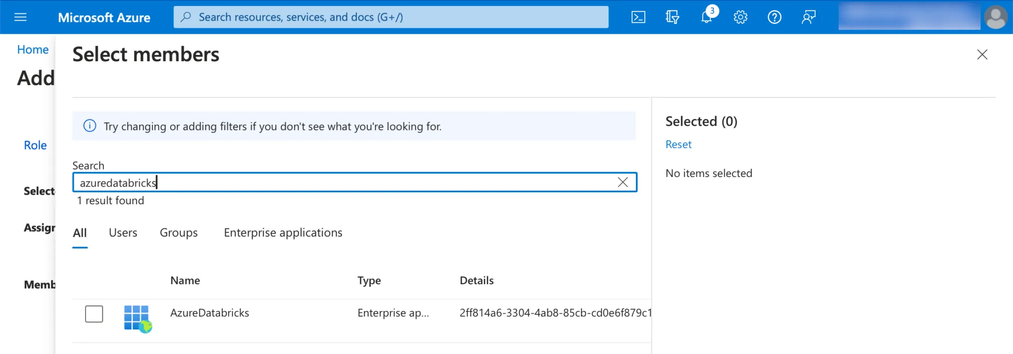Switch to the Groups tab
The height and width of the screenshot is (354, 1013).
(179, 233)
